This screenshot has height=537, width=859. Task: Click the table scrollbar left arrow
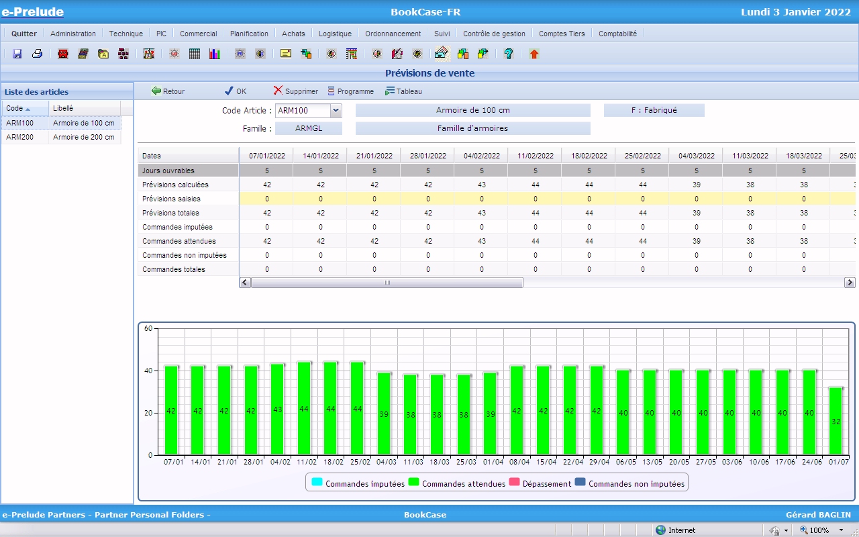pyautogui.click(x=245, y=283)
